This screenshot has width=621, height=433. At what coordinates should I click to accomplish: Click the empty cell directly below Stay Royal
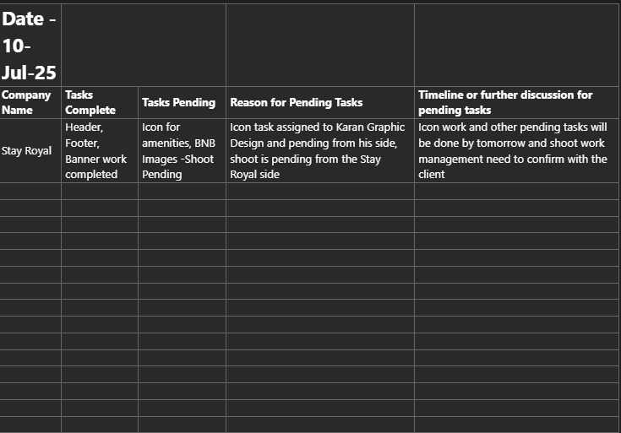[30, 191]
